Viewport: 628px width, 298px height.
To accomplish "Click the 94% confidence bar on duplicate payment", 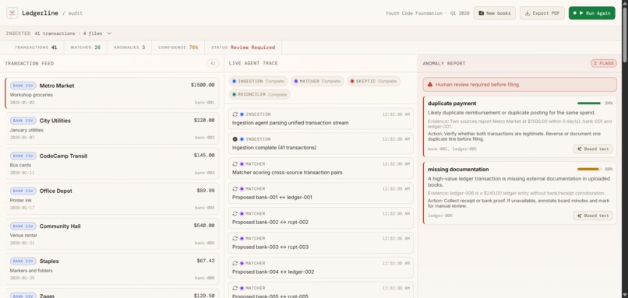I will click(590, 103).
